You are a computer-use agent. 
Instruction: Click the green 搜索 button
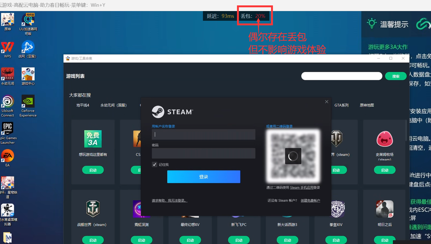396,76
